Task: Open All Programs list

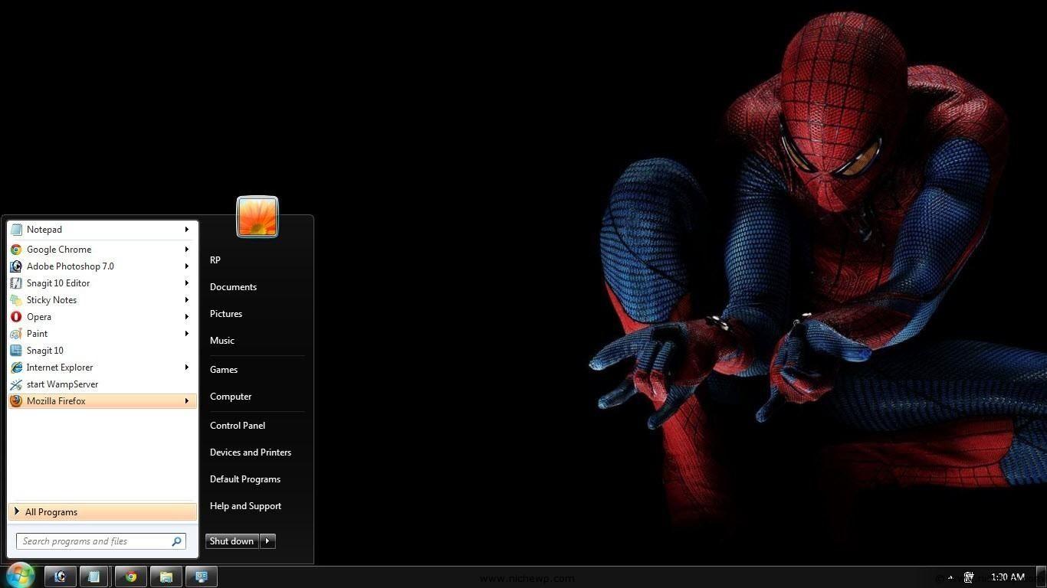Action: click(103, 512)
